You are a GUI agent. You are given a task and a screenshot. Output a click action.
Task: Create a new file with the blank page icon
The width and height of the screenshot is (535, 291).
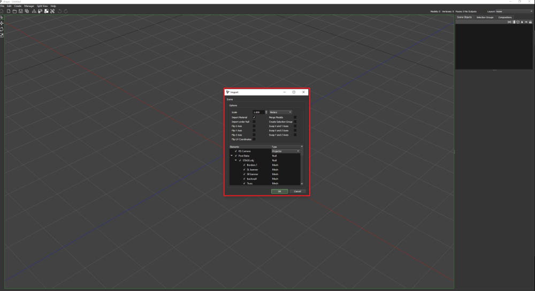coord(9,11)
